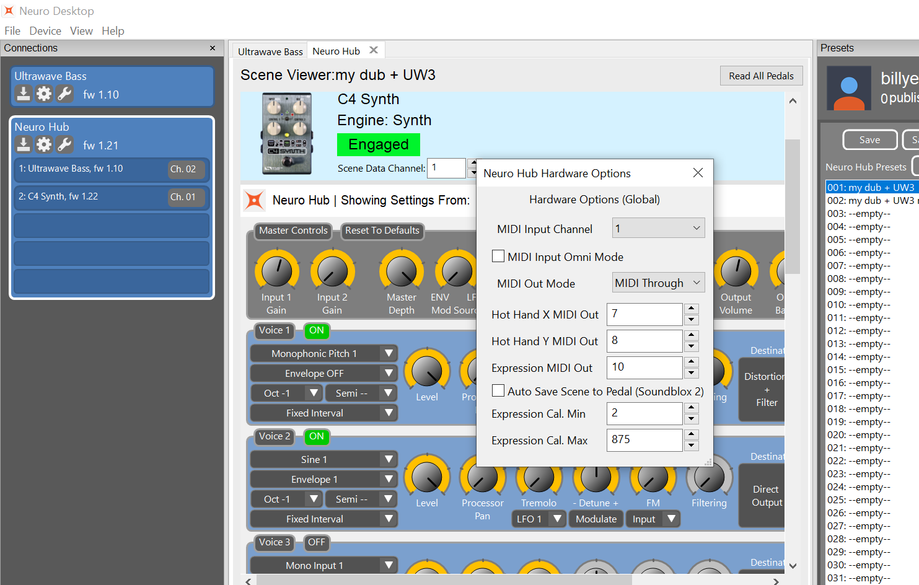Open Voice 2 Envelope 1 dropdown
The image size is (919, 585).
tap(323, 479)
